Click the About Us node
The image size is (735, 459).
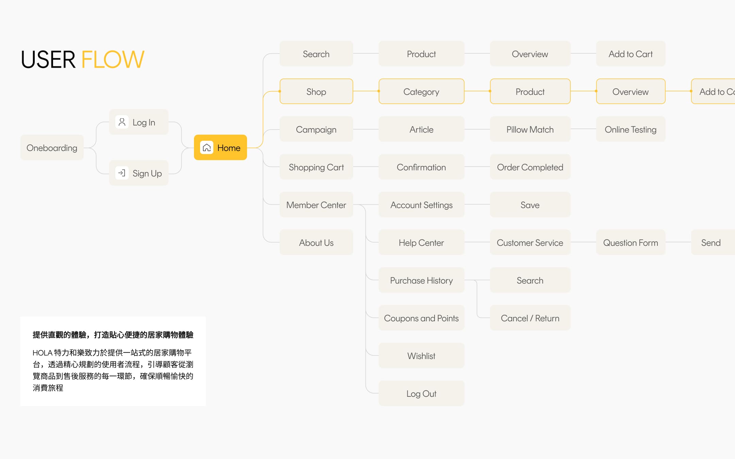316,242
